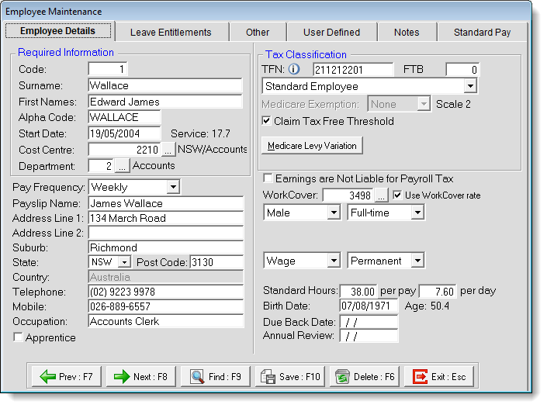Image resolution: width=547 pixels, height=408 pixels.
Task: Click the Delete record icon
Action: [x=341, y=377]
